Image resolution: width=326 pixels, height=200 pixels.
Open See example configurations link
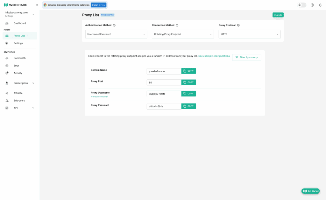coord(214,56)
